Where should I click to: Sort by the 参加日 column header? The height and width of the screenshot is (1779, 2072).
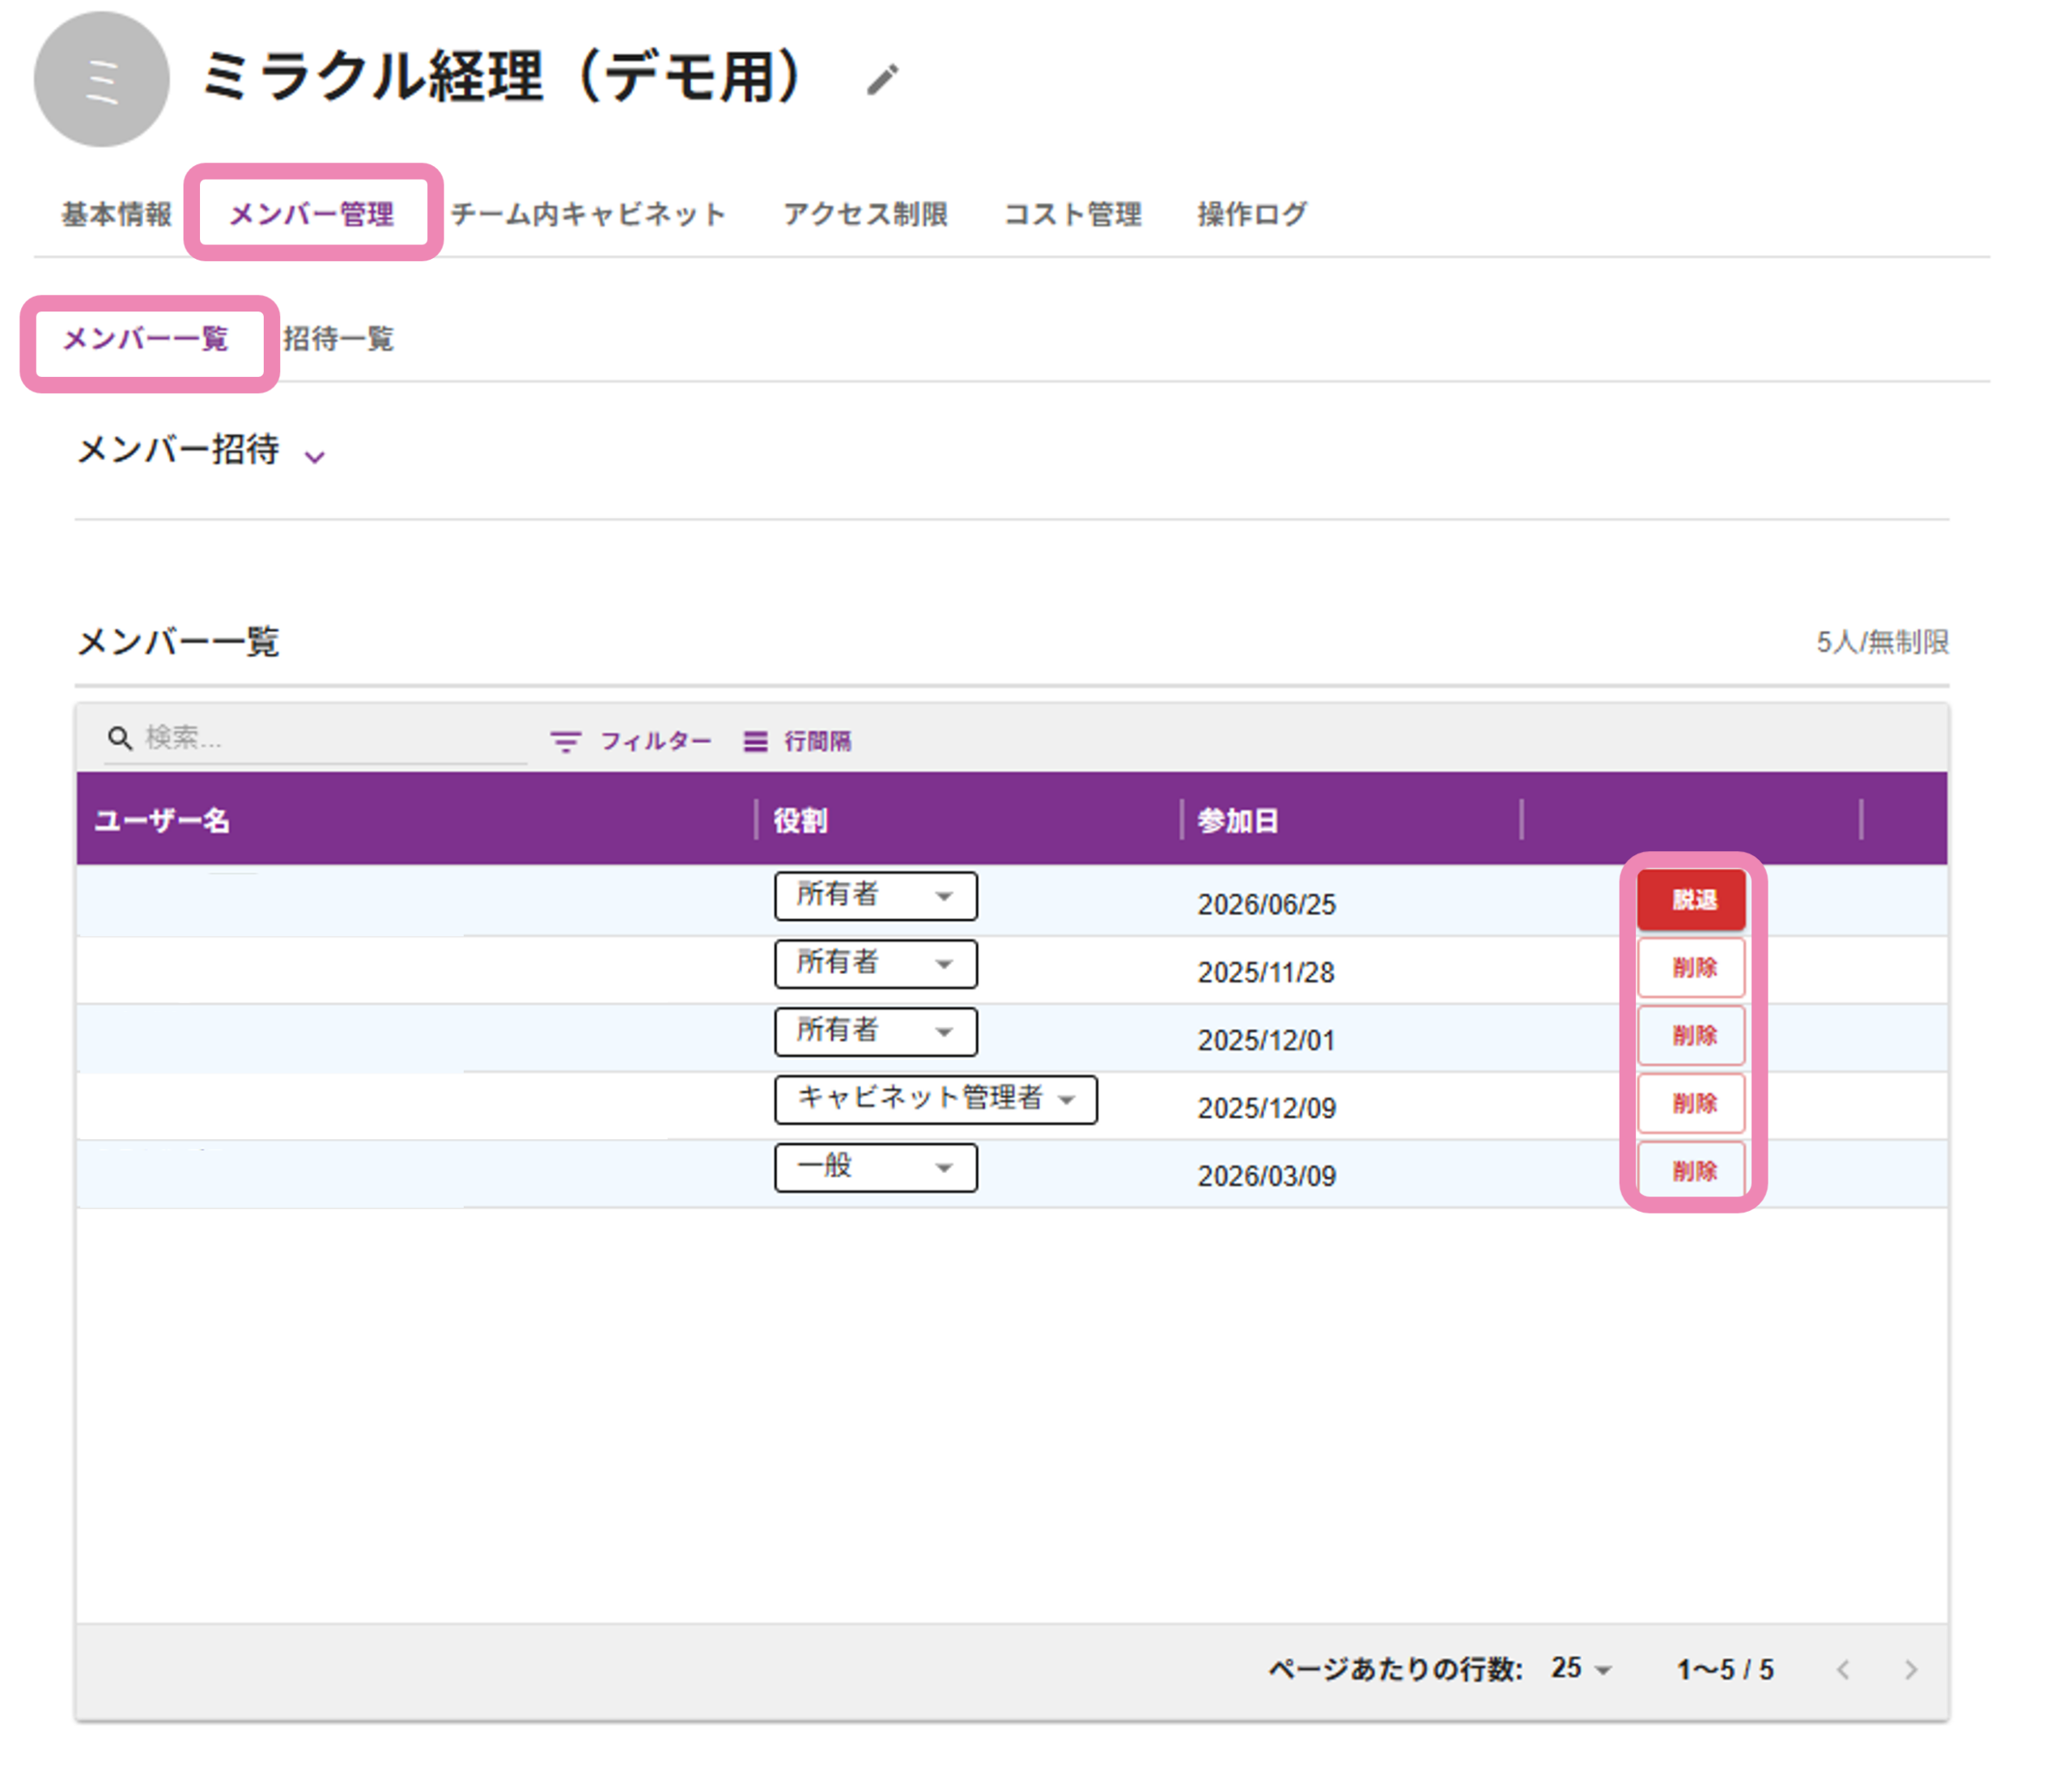(x=1238, y=820)
